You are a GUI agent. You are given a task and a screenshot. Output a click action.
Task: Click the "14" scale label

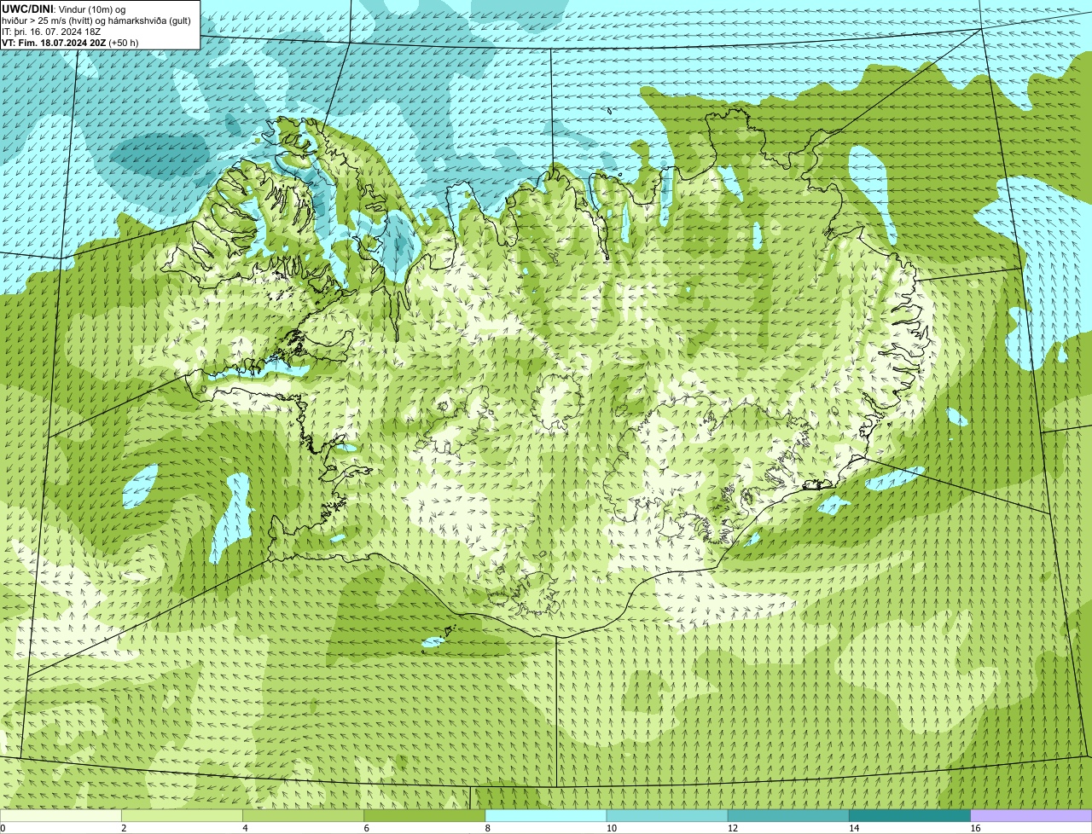tap(854, 828)
